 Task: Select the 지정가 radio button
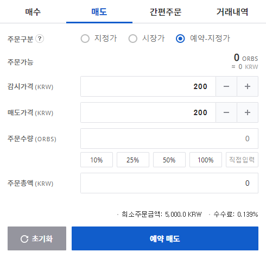(x=85, y=39)
